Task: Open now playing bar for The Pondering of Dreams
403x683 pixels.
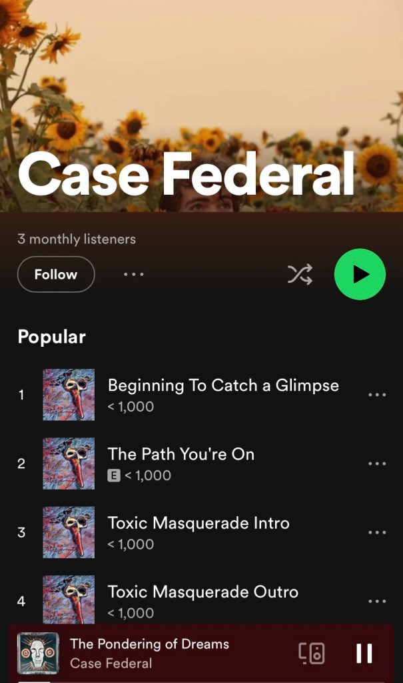Action: pyautogui.click(x=201, y=653)
